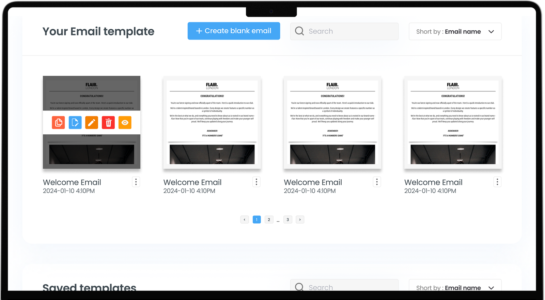This screenshot has height=300, width=545.
Task: Select page 3 in pagination
Action: point(288,220)
